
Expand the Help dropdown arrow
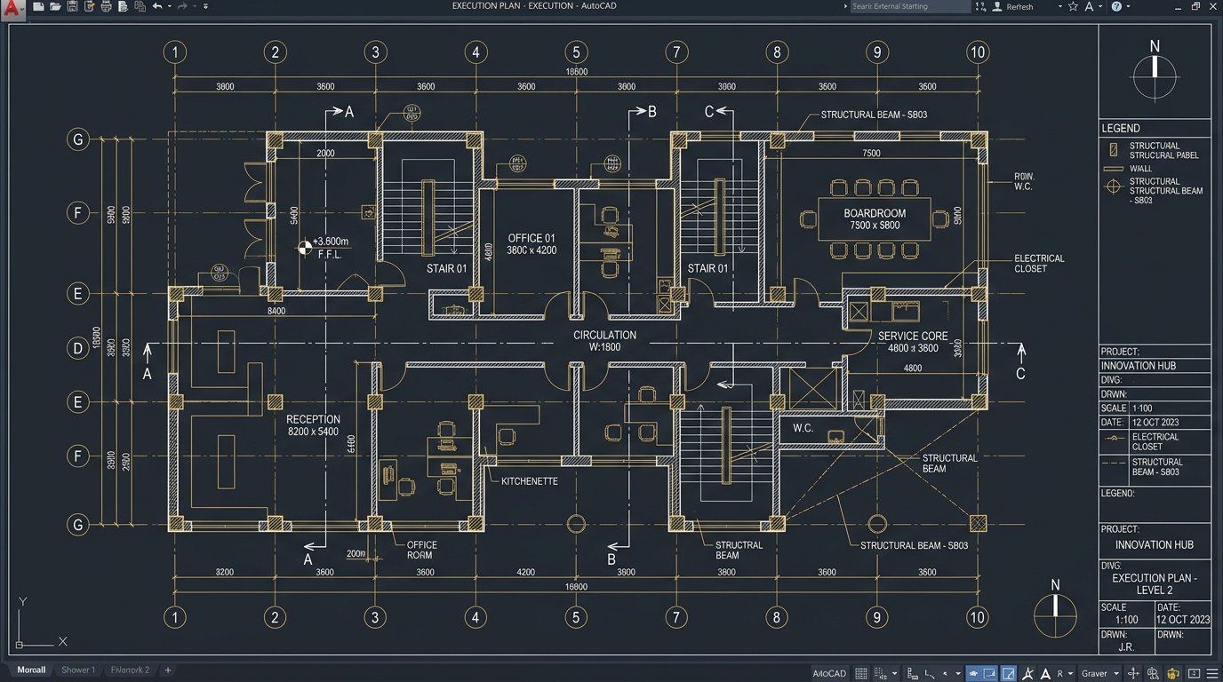click(x=1128, y=6)
